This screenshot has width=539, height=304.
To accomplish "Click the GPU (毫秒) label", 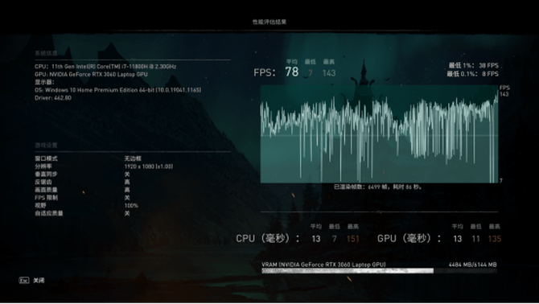I will coord(409,238).
